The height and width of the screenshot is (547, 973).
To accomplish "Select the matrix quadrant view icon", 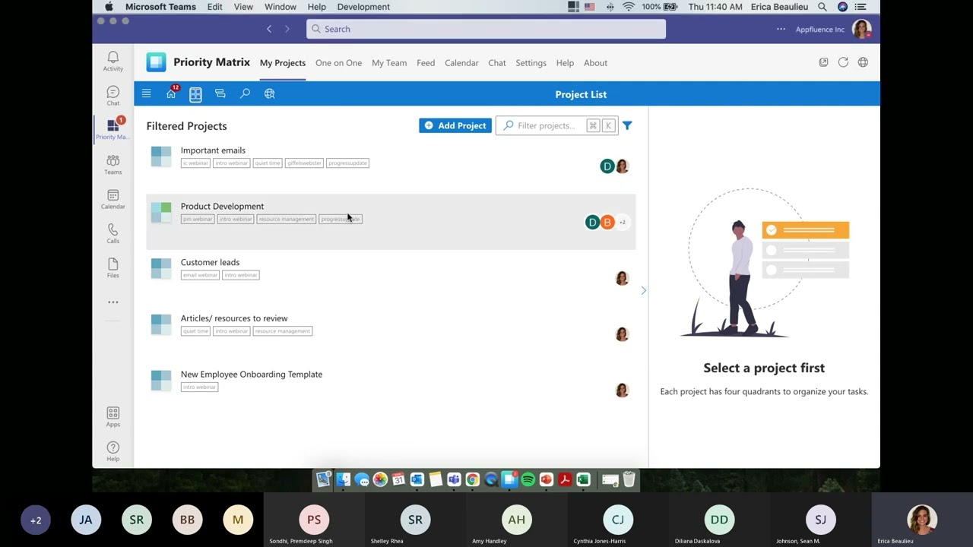I will (x=195, y=94).
